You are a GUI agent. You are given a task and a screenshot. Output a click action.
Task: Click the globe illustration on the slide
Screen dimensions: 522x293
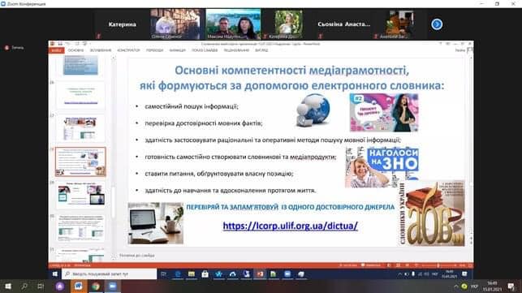(x=313, y=110)
